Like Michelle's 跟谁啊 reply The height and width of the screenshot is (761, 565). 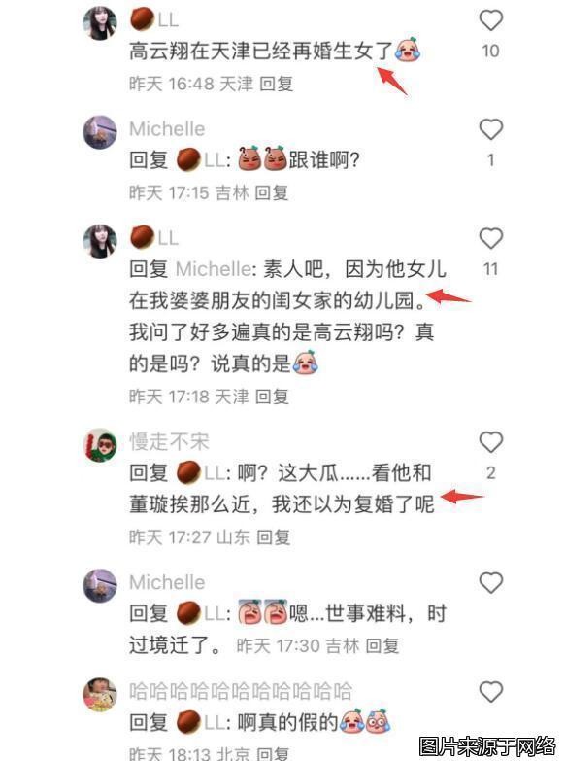point(490,129)
